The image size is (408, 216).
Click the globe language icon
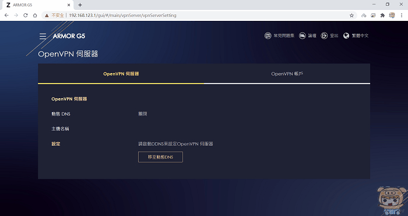tap(346, 36)
